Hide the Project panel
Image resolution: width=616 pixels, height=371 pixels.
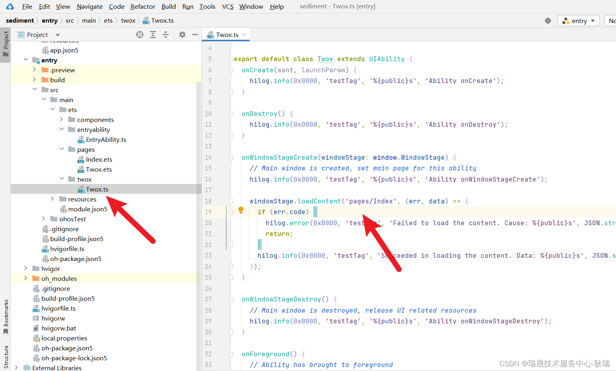click(x=195, y=35)
